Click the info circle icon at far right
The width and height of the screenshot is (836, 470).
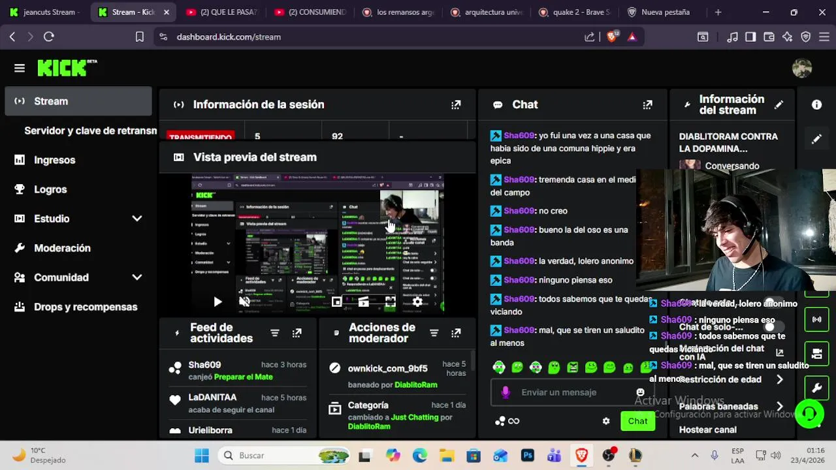816,104
